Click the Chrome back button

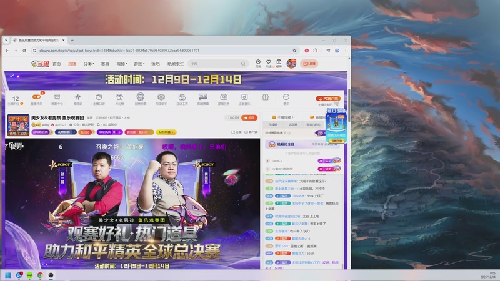pos(7,51)
